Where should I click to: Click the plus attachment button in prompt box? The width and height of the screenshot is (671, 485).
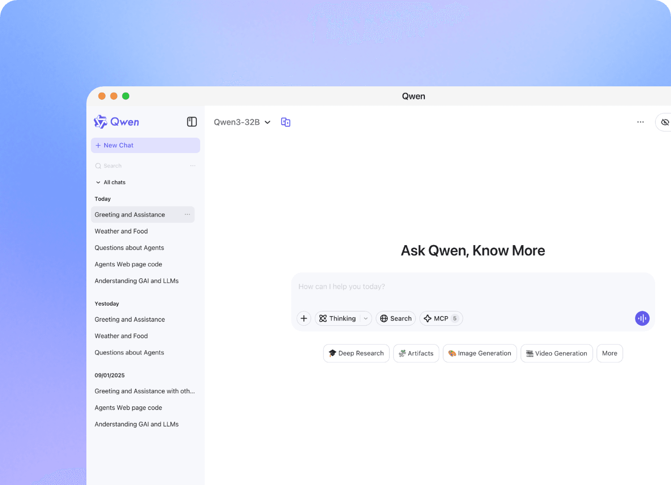(304, 319)
